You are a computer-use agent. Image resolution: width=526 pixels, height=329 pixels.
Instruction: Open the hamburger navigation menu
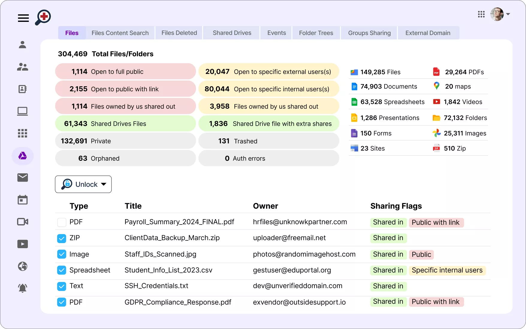coord(23,18)
